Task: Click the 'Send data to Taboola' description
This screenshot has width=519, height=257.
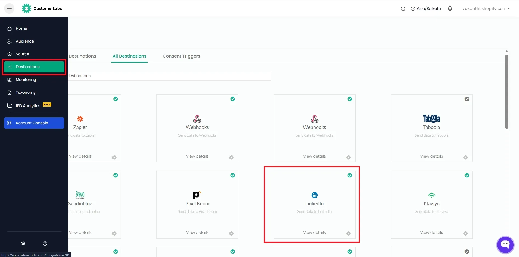Action: pos(432,135)
